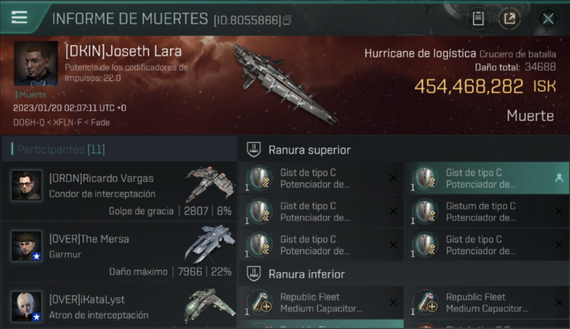Open Ricardo Vargas portrait
Viewport: 570px width, 329px height.
[x=26, y=186]
